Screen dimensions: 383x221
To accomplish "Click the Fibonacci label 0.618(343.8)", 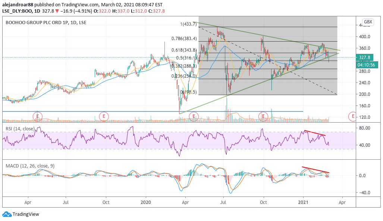I will click(x=184, y=50).
